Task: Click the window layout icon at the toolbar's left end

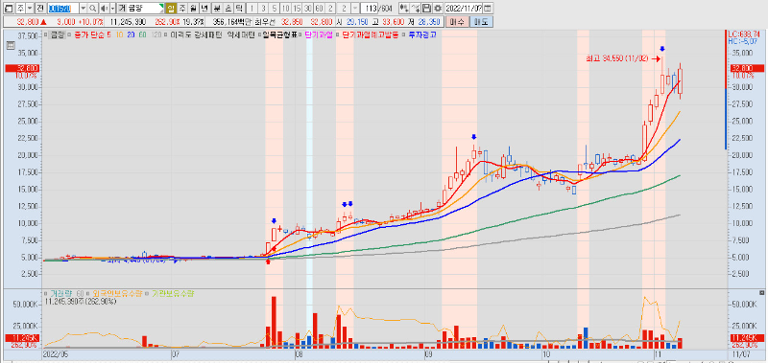Action: click(x=9, y=9)
